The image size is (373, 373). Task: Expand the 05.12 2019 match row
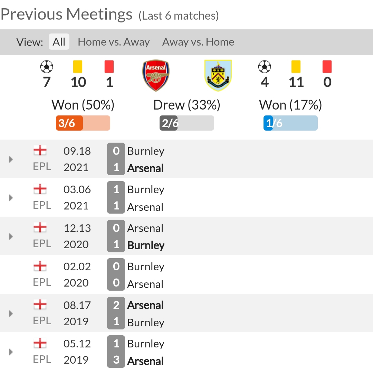click(11, 352)
